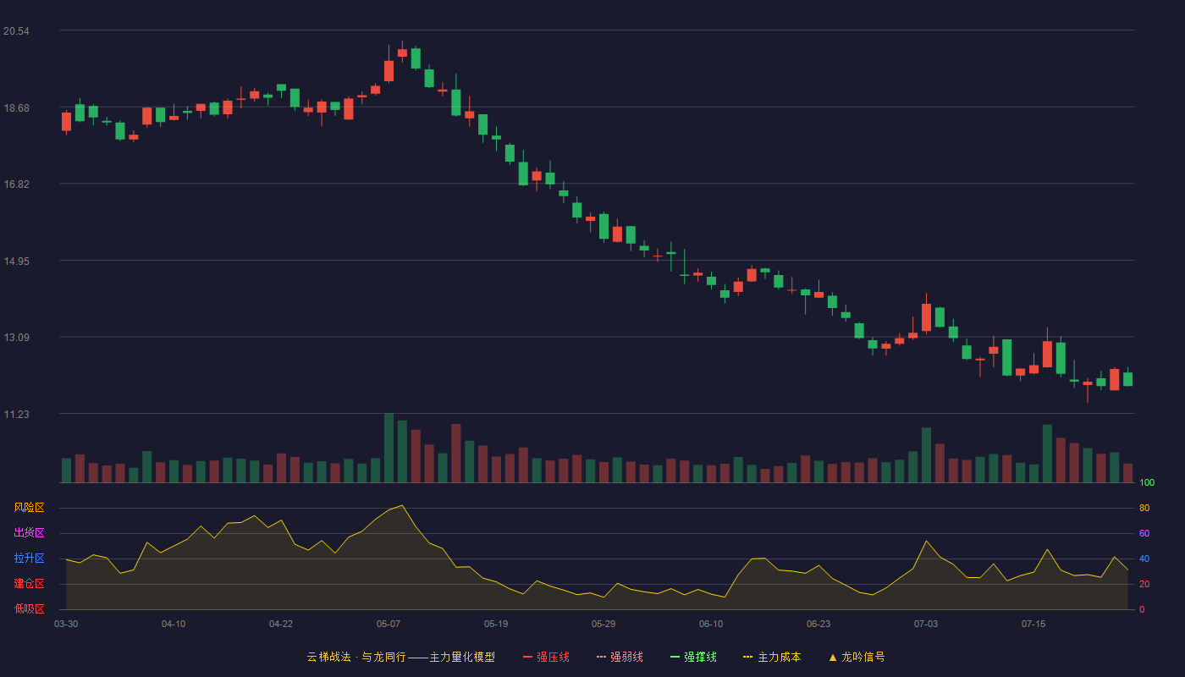Viewport: 1185px width, 677px height.
Task: Click the magenta 60 indicator scale value
Action: [1144, 533]
